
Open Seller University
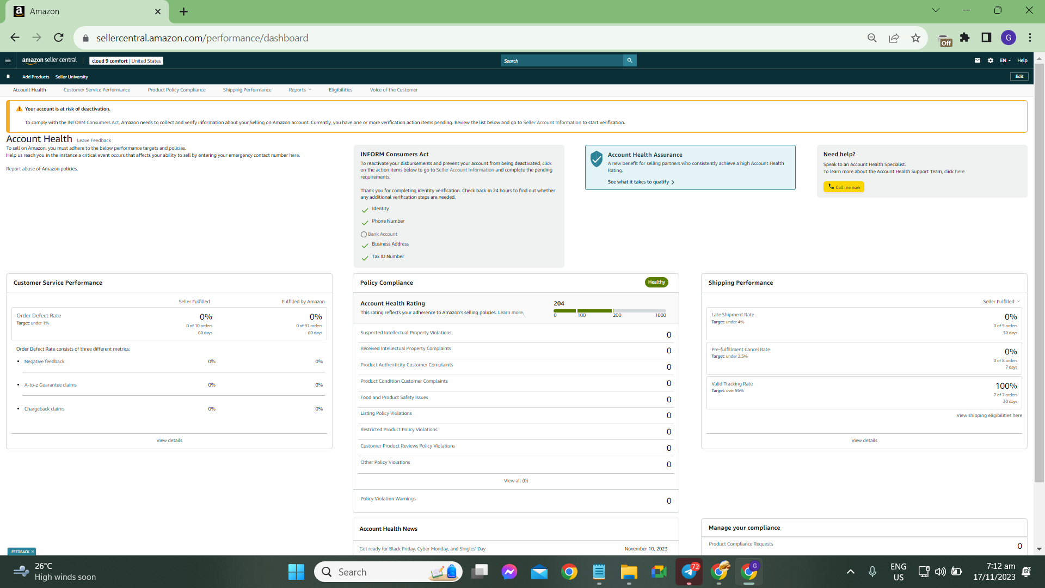pos(71,77)
